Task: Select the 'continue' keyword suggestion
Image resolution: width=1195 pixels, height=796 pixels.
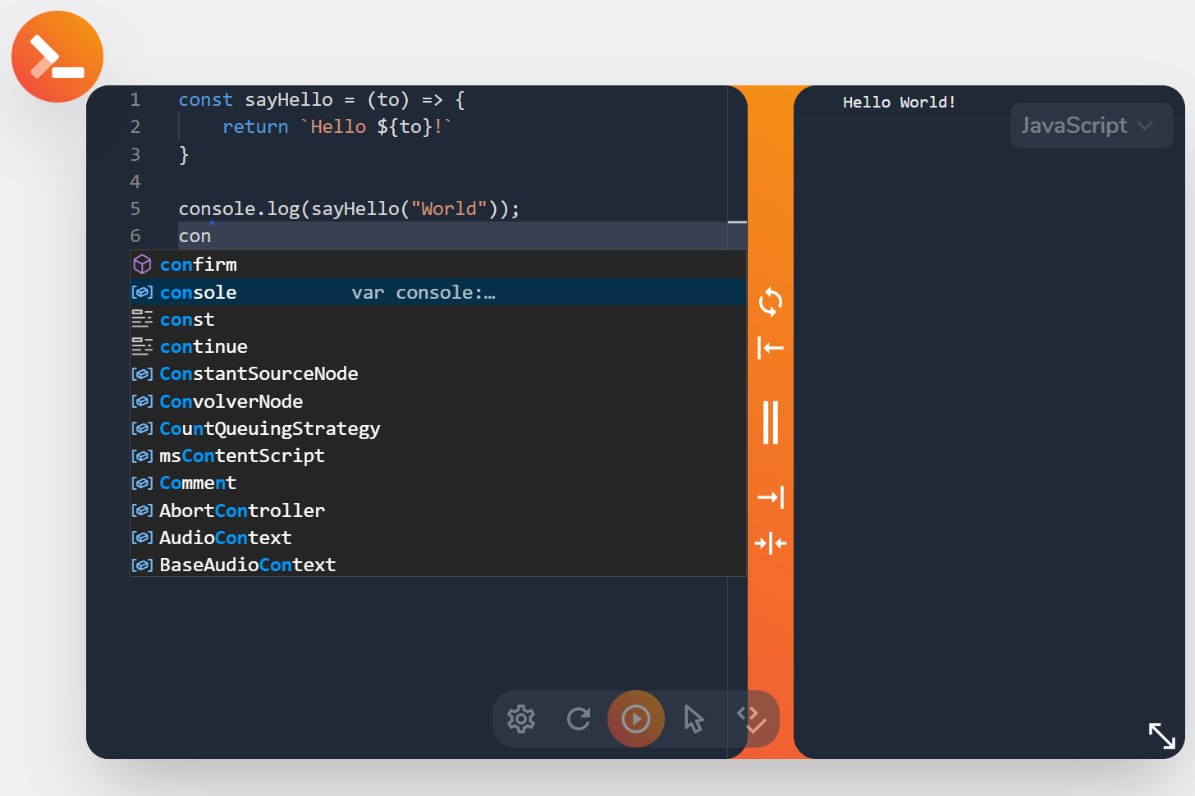Action: click(204, 346)
